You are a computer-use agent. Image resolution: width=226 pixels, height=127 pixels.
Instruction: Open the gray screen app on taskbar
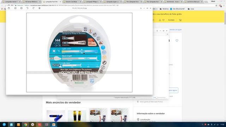(47, 125)
